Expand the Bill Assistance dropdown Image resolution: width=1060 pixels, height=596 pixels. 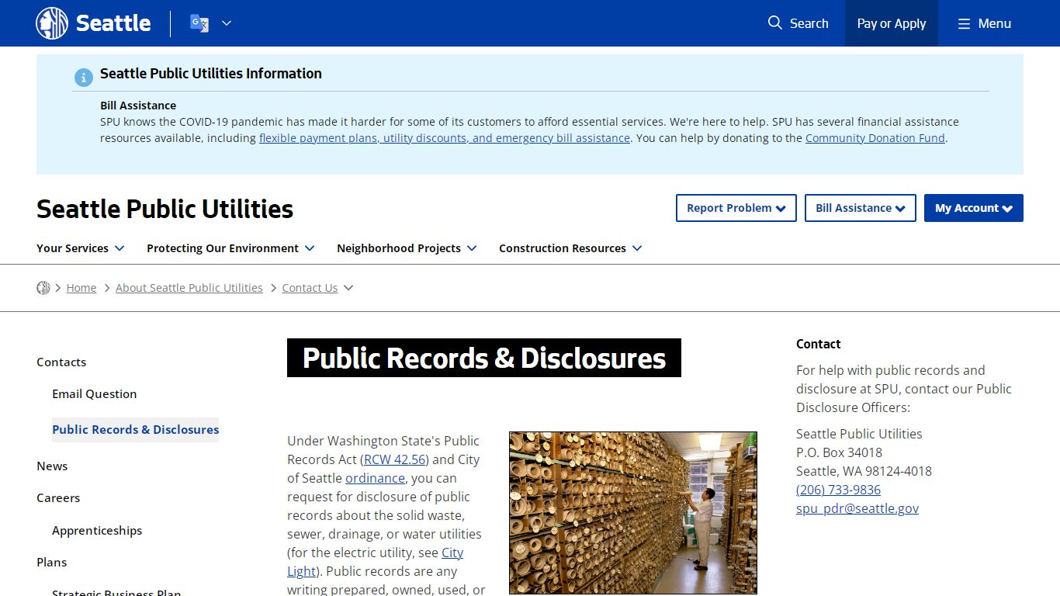tap(861, 208)
